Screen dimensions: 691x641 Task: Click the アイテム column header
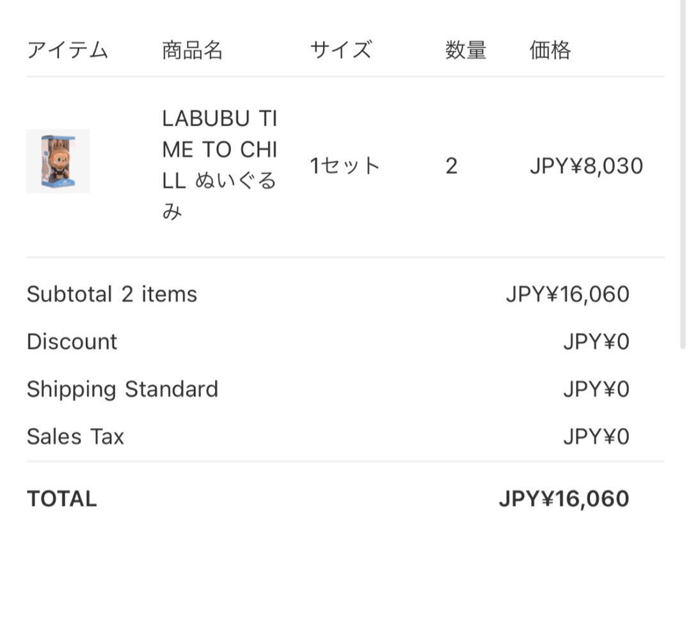[x=67, y=50]
